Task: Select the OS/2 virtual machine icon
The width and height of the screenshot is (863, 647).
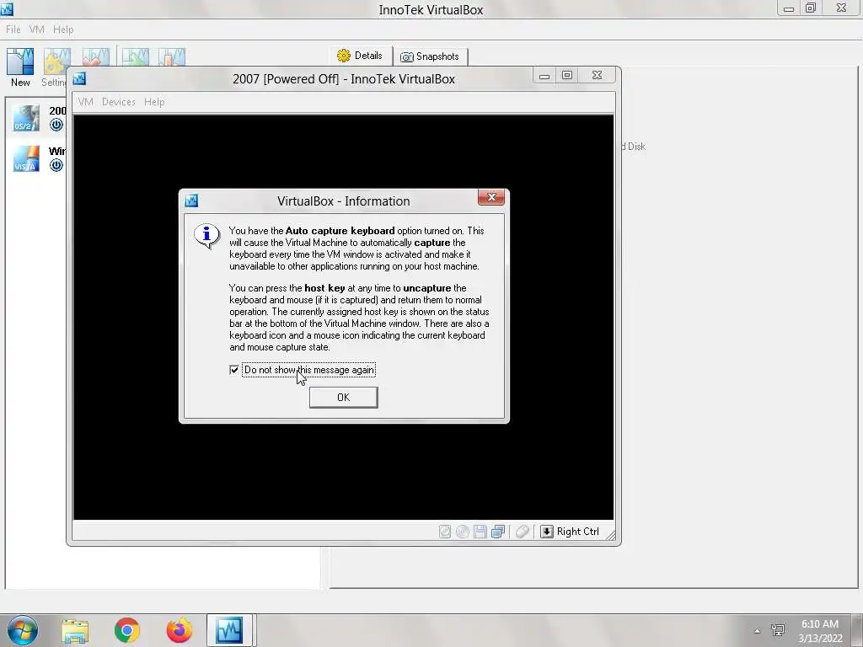Action: [26, 118]
